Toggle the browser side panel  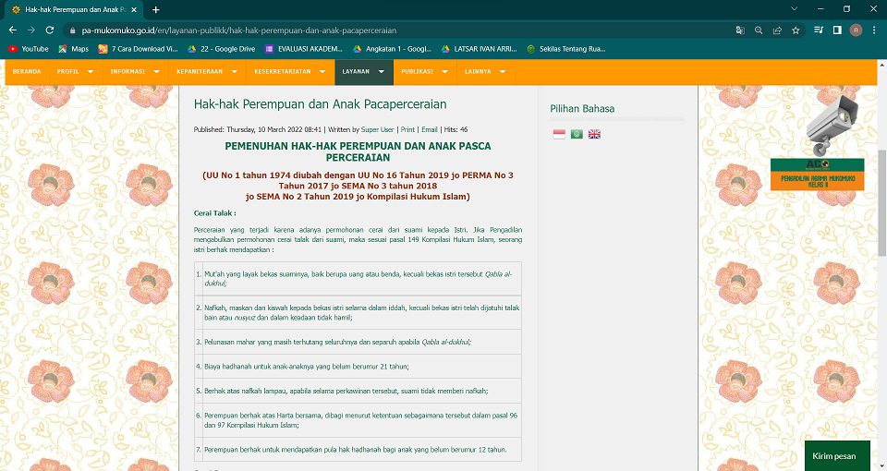pyautogui.click(x=837, y=30)
